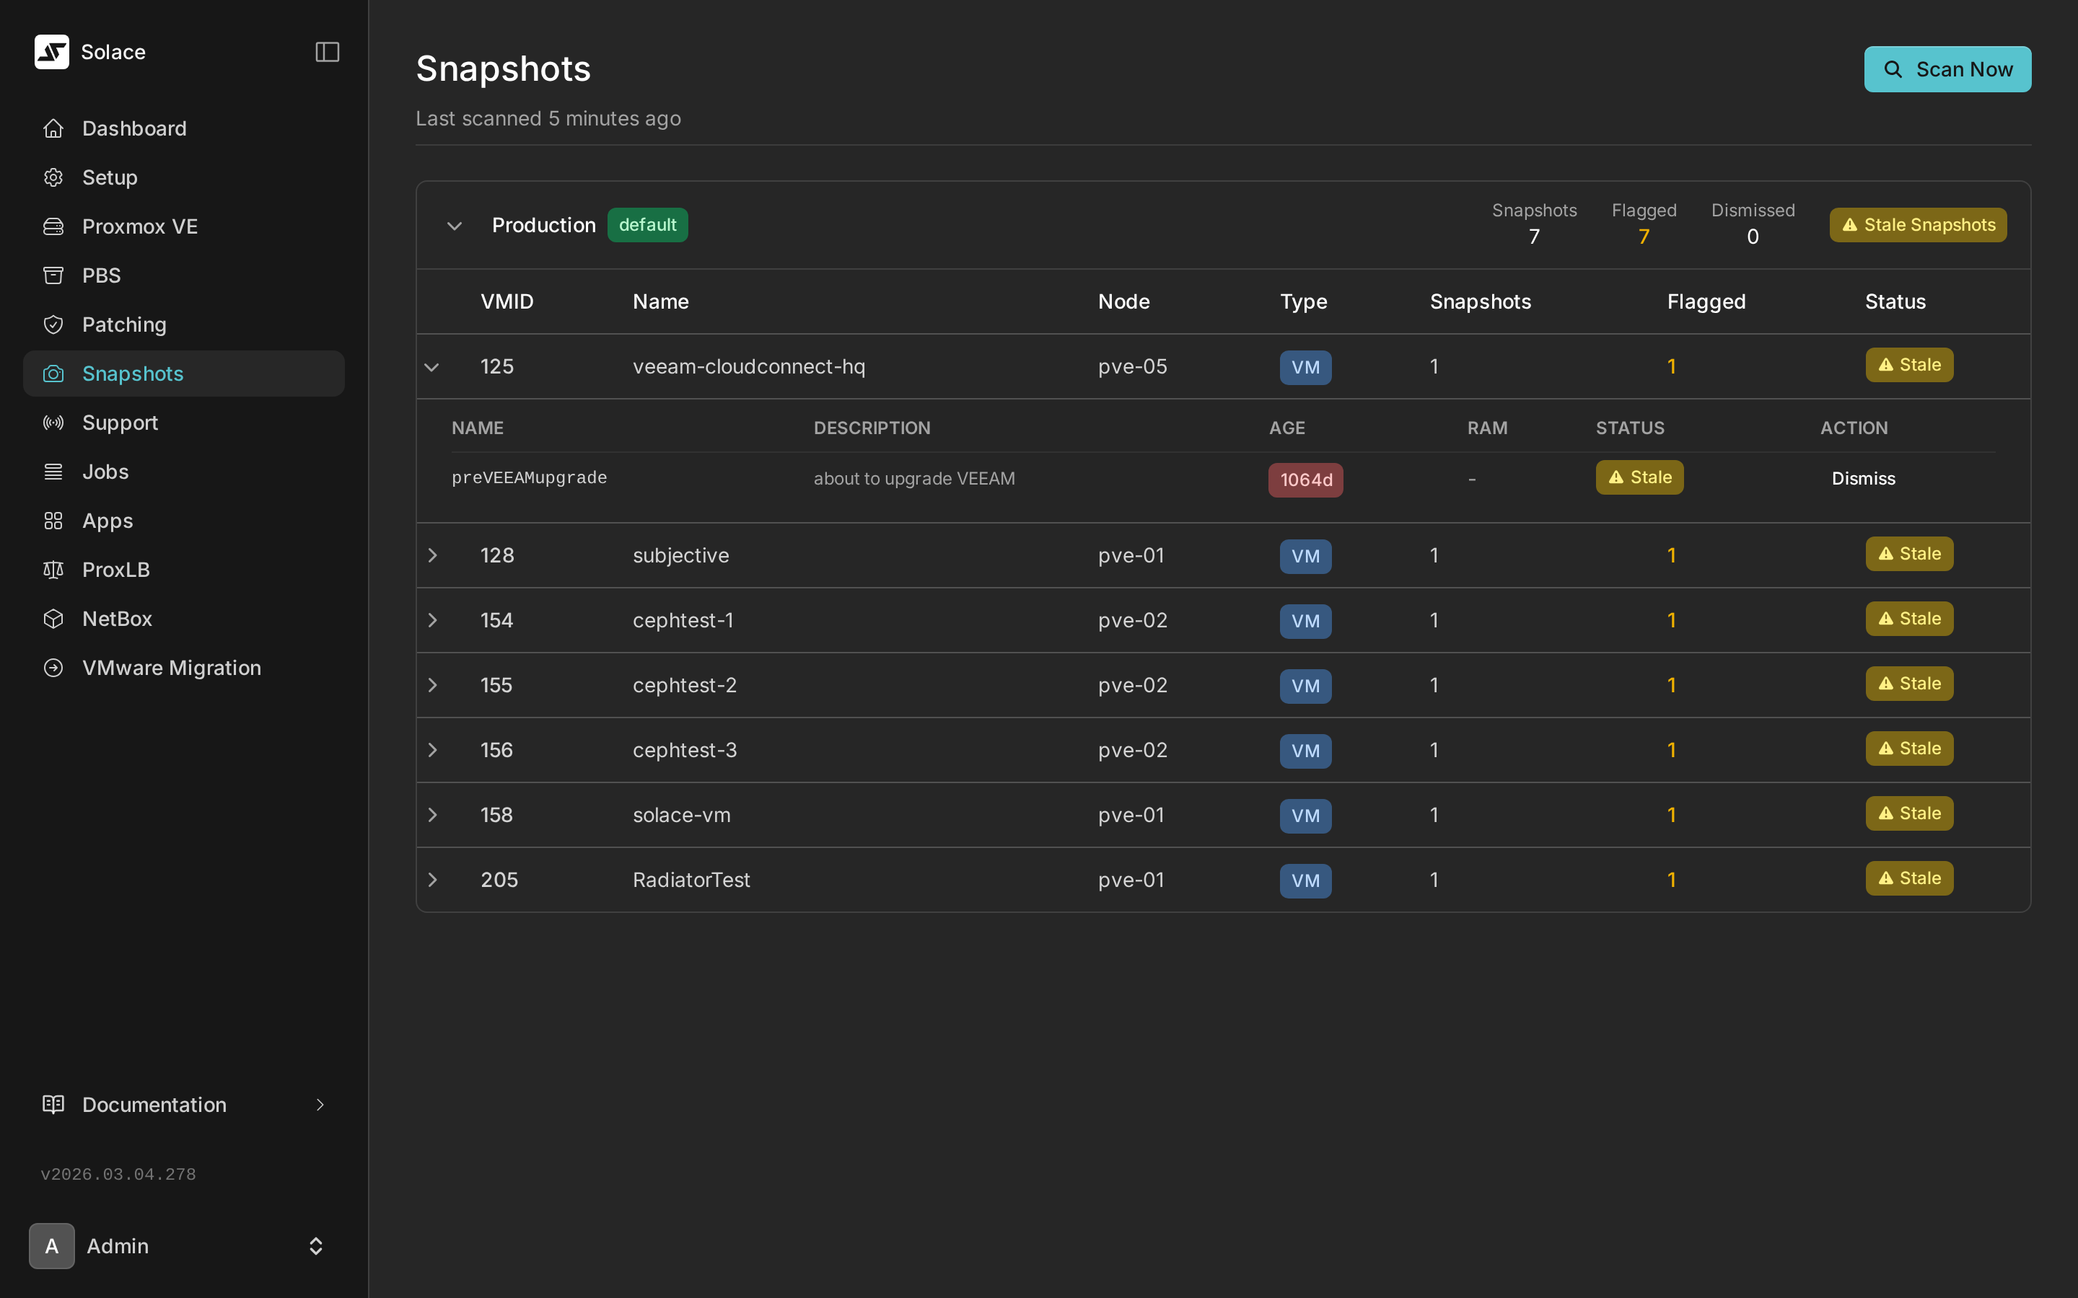Open Proxmox VE server icon
This screenshot has height=1298, width=2078.
pyautogui.click(x=53, y=226)
